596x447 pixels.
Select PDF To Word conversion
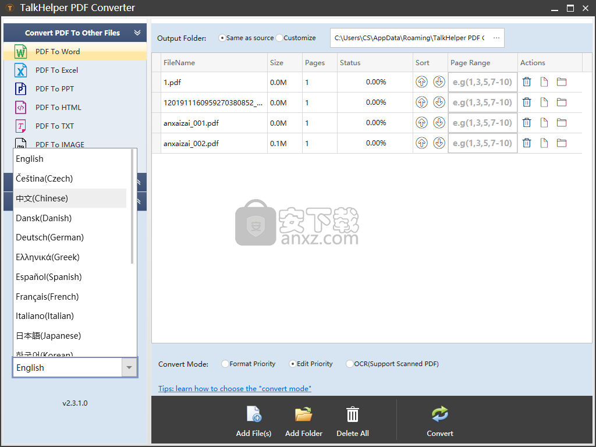click(x=75, y=51)
